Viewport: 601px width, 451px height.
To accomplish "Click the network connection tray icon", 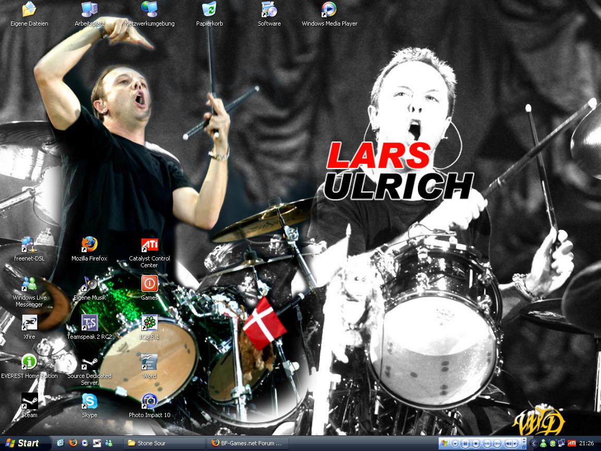I will 562,443.
